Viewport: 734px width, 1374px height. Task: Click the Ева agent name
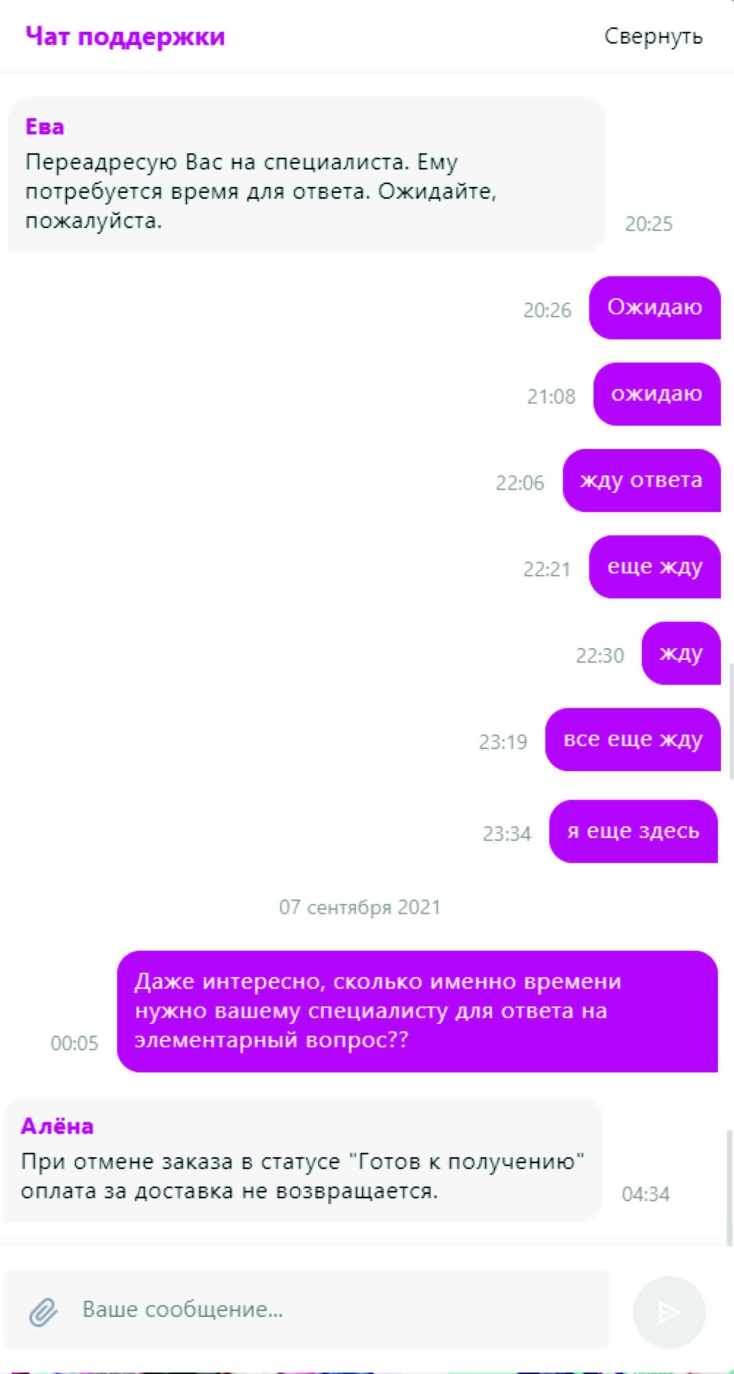45,127
